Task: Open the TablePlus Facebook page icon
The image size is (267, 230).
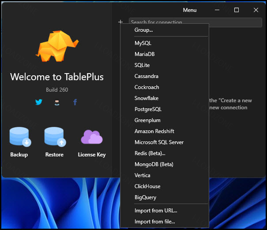Action: click(x=75, y=102)
